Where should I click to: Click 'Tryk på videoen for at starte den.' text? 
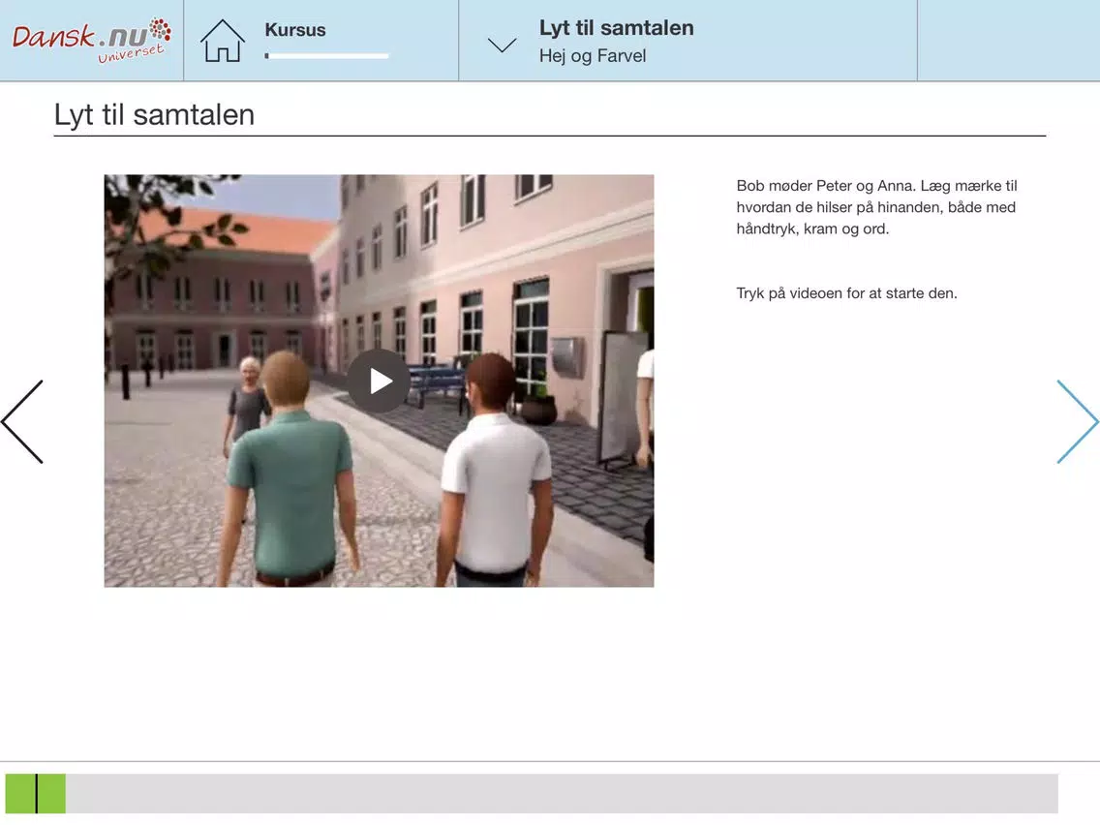pos(846,293)
